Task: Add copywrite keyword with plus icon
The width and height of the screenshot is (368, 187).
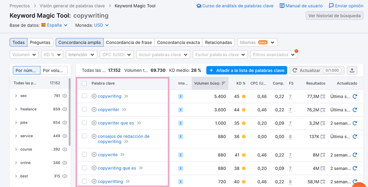Action: (94, 155)
